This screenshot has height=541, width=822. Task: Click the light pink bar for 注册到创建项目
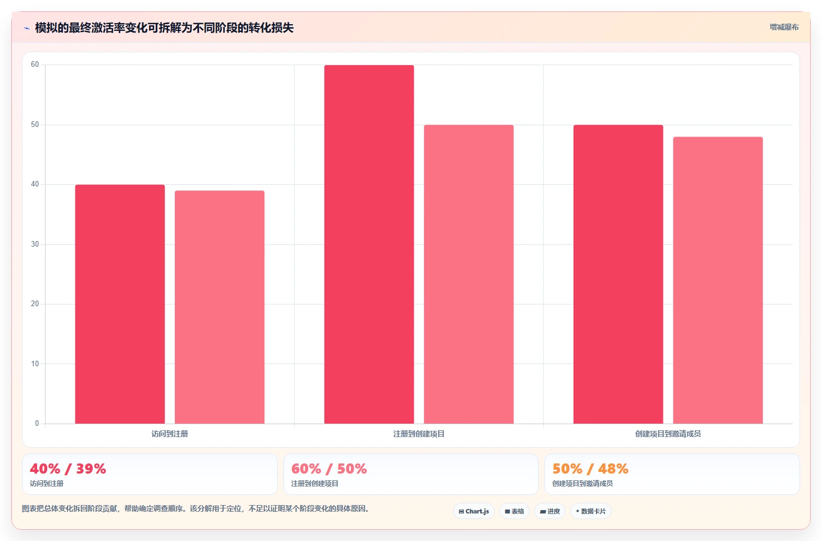click(468, 274)
